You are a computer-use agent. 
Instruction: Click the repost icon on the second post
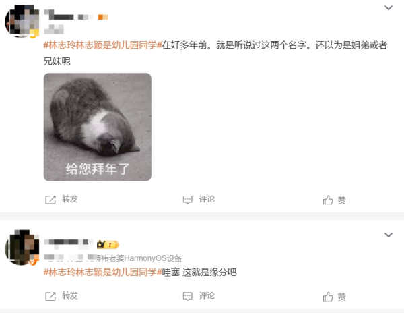point(50,296)
